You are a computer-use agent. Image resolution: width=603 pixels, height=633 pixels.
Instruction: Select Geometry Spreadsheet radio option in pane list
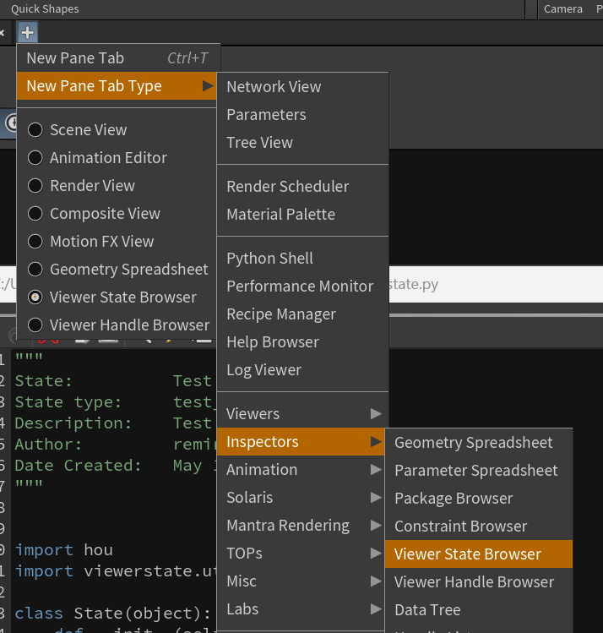(117, 270)
